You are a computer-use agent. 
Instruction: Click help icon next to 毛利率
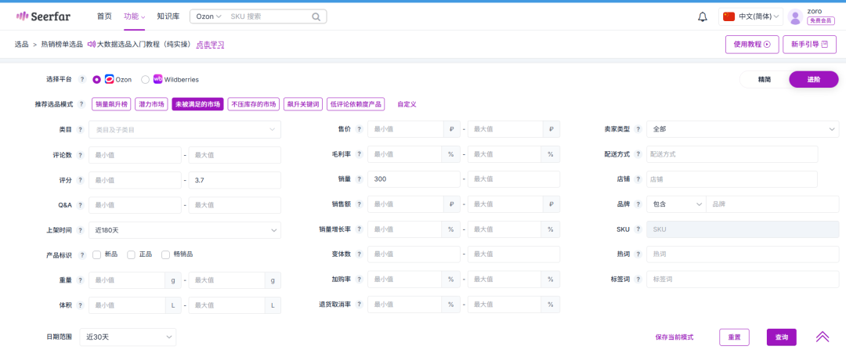pyautogui.click(x=359, y=155)
